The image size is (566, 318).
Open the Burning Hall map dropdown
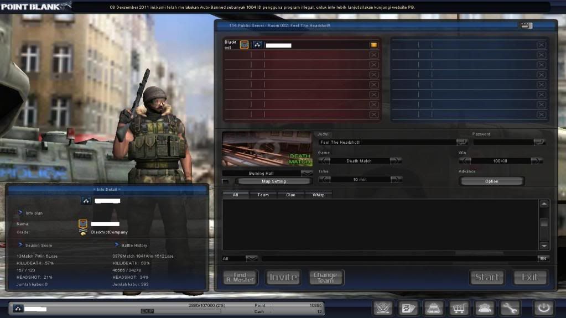[307, 173]
